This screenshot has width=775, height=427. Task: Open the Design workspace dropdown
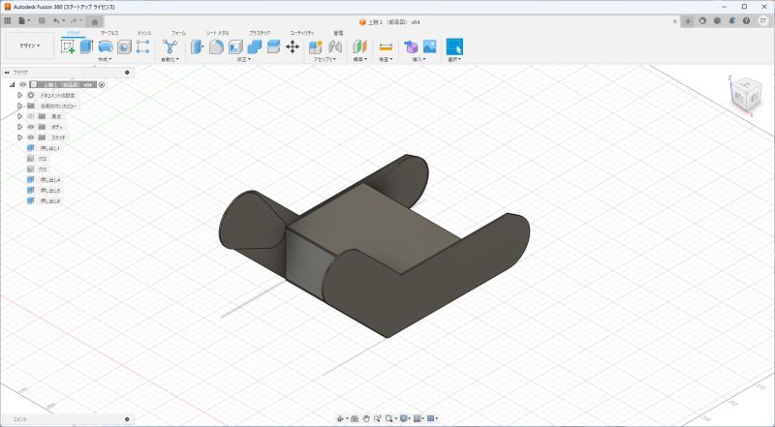click(30, 46)
